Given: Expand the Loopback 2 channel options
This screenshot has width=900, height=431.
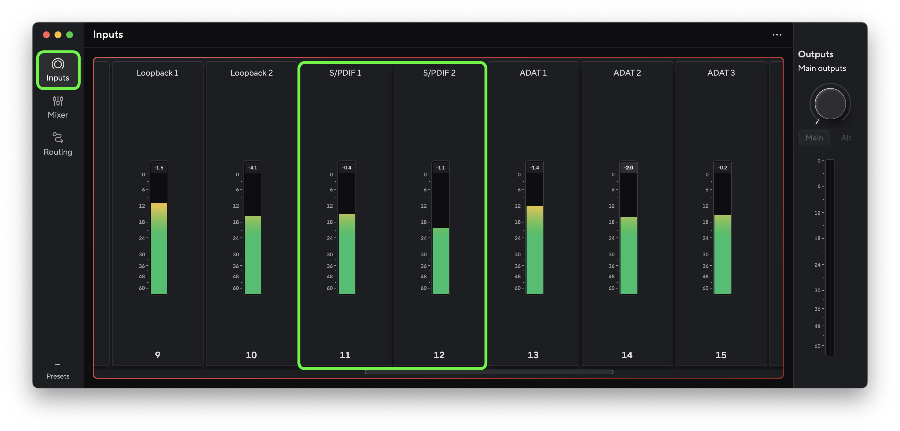Looking at the screenshot, I should [x=251, y=73].
